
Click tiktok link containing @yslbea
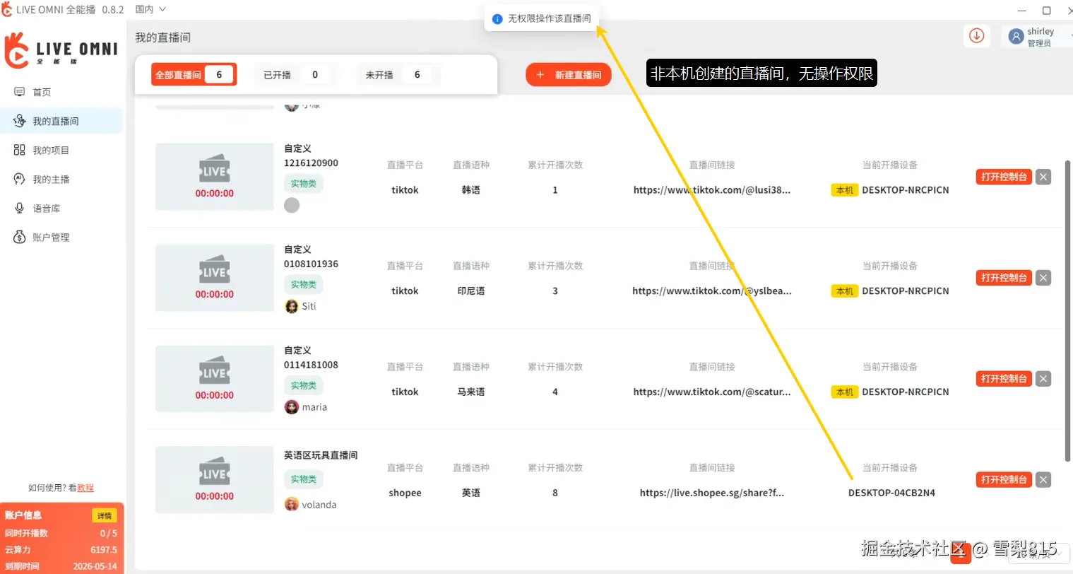point(712,291)
